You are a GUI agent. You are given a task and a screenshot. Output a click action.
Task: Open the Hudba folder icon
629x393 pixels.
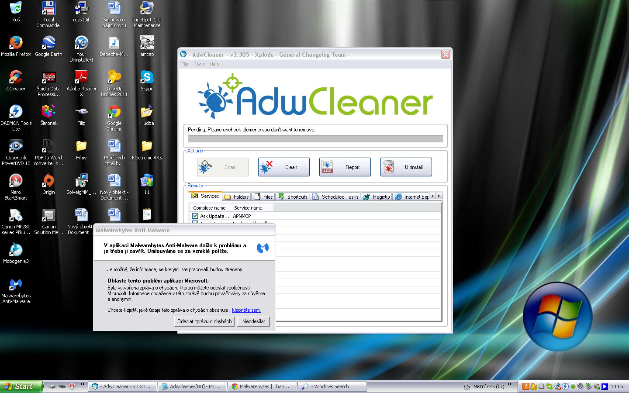[x=147, y=115]
